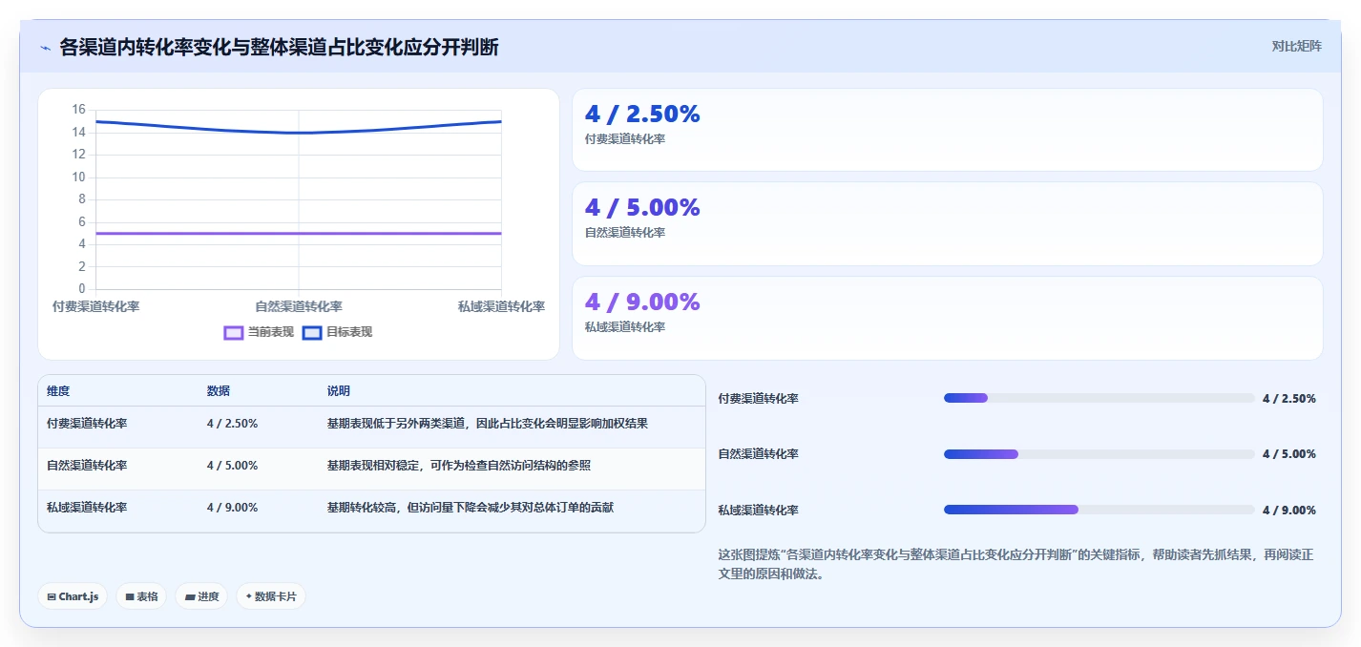Click the chart x-axis label 付费渠道转化率
Viewport: 1361px width, 647px height.
95,306
